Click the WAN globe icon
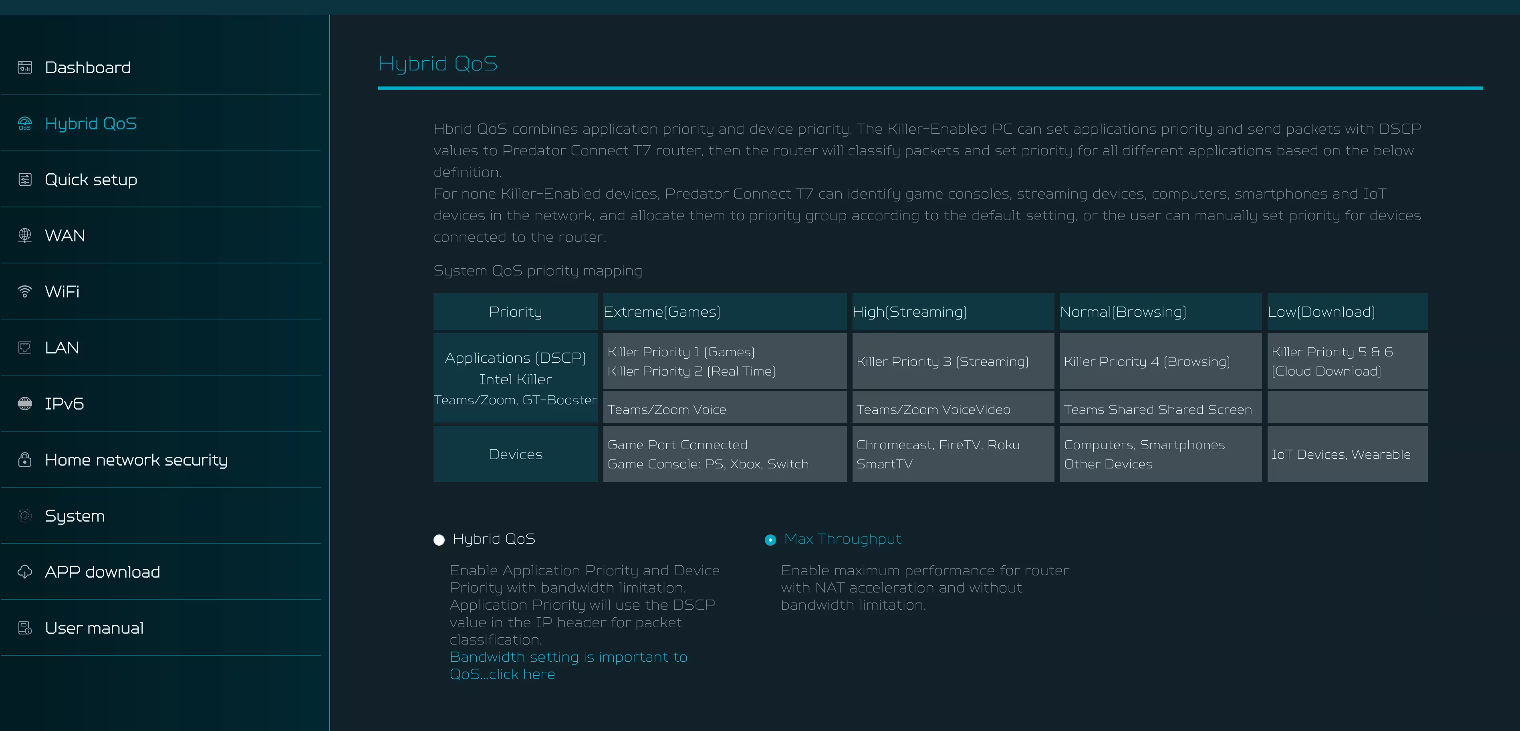The height and width of the screenshot is (731, 1520). pos(25,235)
